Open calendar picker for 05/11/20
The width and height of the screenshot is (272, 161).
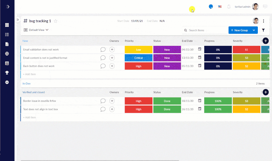[200, 66]
